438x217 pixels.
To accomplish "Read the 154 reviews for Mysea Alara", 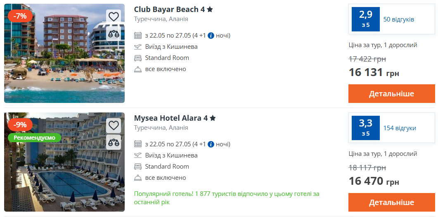I will (x=400, y=128).
